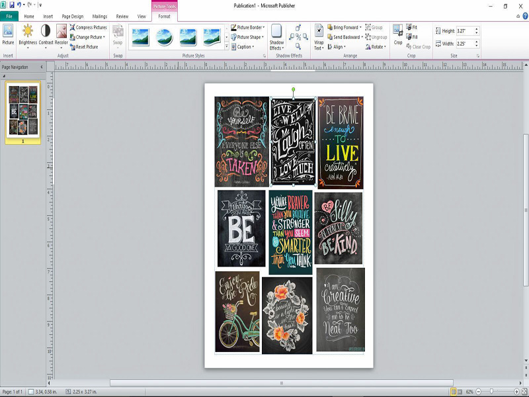The height and width of the screenshot is (397, 529).
Task: Click the Fill crop option
Action: click(x=411, y=37)
